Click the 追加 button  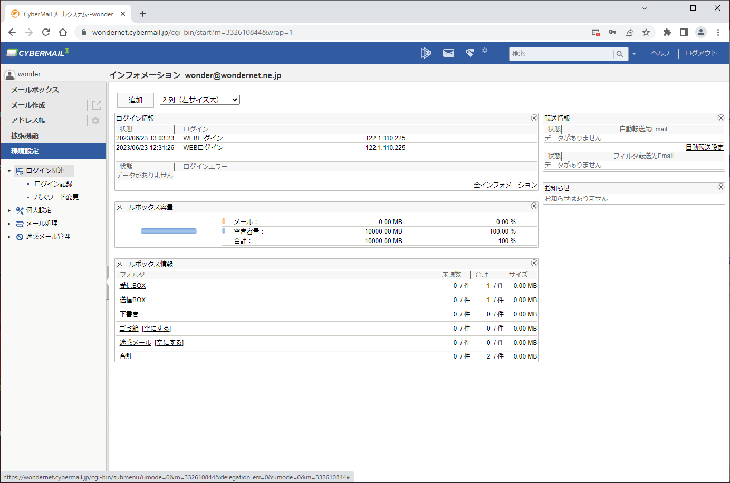[136, 100]
